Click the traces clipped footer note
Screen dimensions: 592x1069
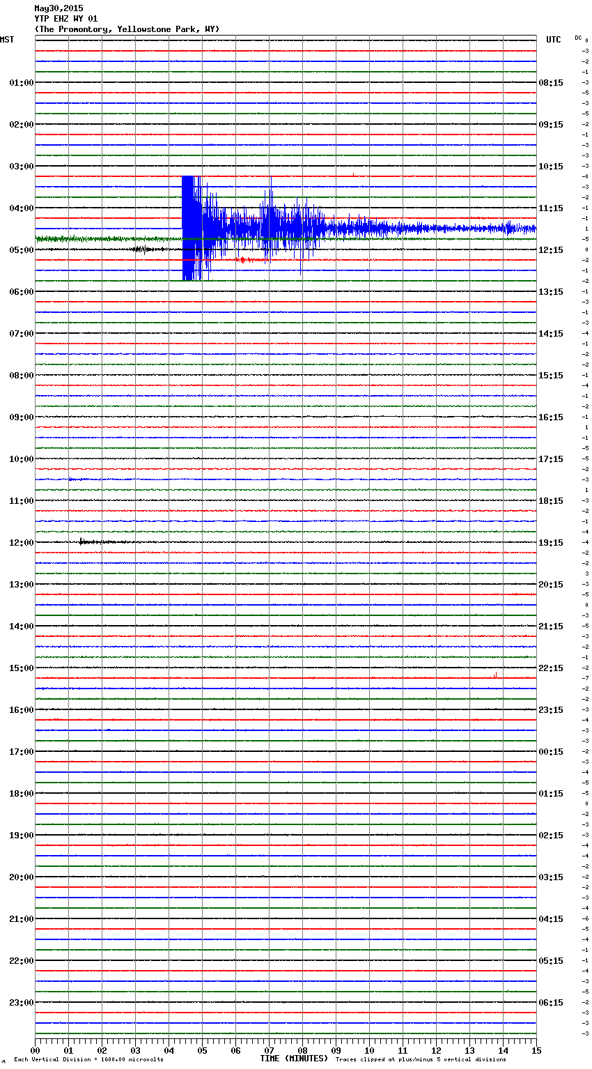(x=421, y=1060)
